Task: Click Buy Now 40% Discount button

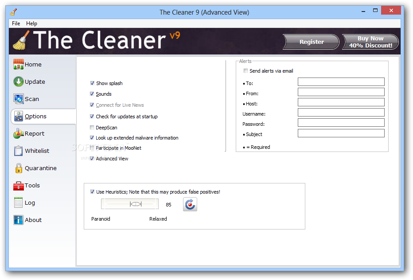Action: [x=370, y=42]
